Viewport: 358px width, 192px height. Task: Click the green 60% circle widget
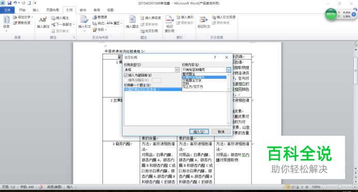331,14
